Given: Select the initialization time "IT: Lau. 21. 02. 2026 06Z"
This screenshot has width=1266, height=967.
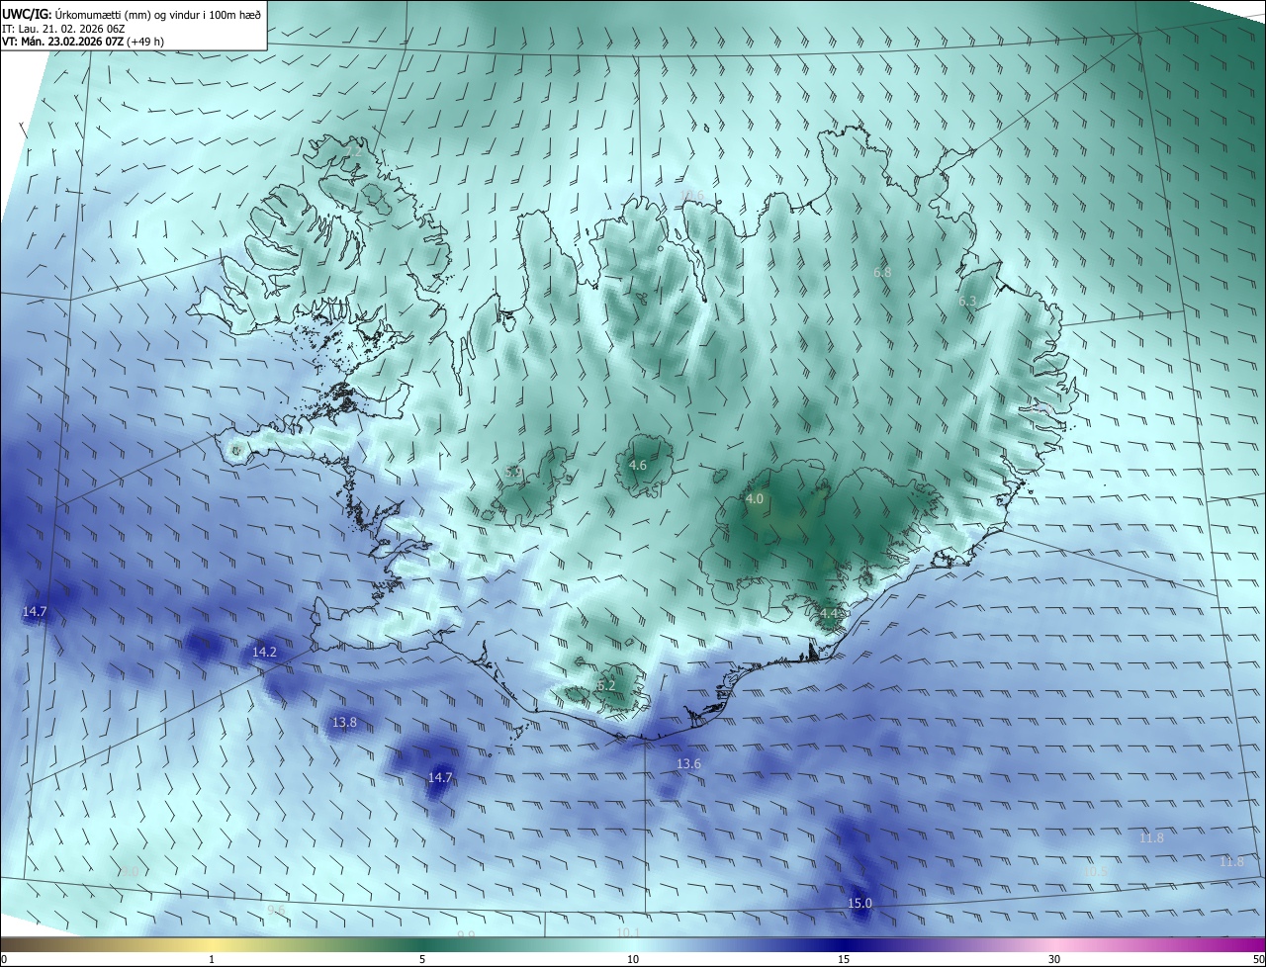Looking at the screenshot, I should (63, 29).
